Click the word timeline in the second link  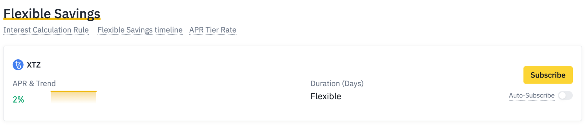(169, 30)
